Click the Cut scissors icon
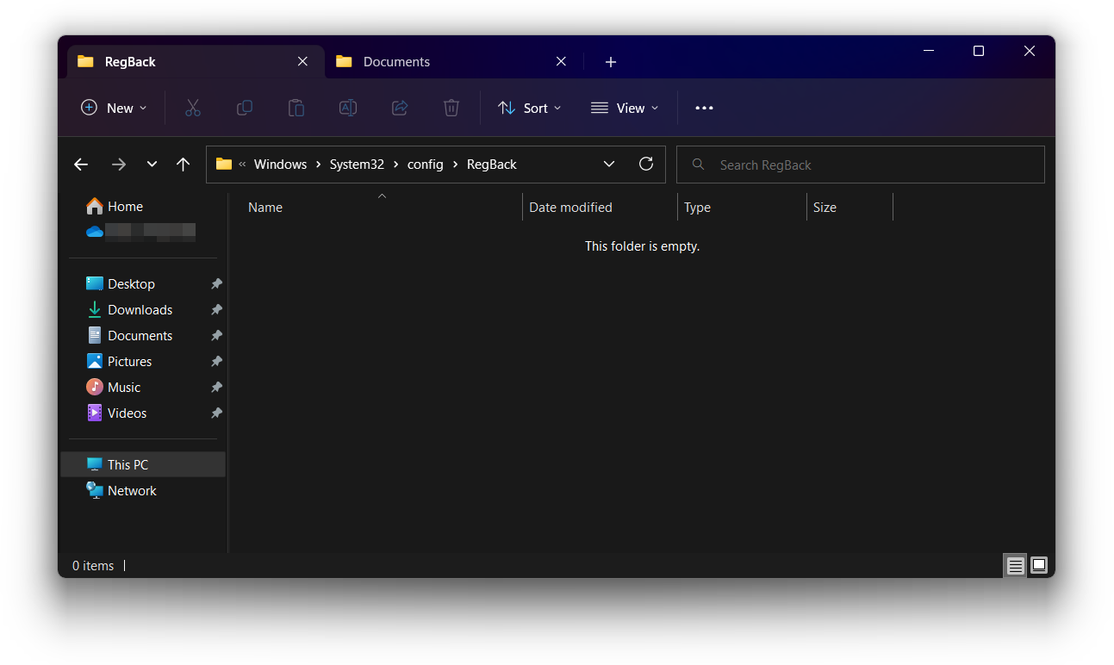Viewport: 1114px width, 665px height. coord(193,108)
